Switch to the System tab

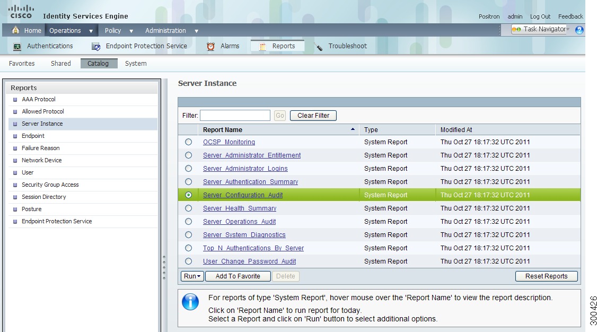click(x=136, y=64)
